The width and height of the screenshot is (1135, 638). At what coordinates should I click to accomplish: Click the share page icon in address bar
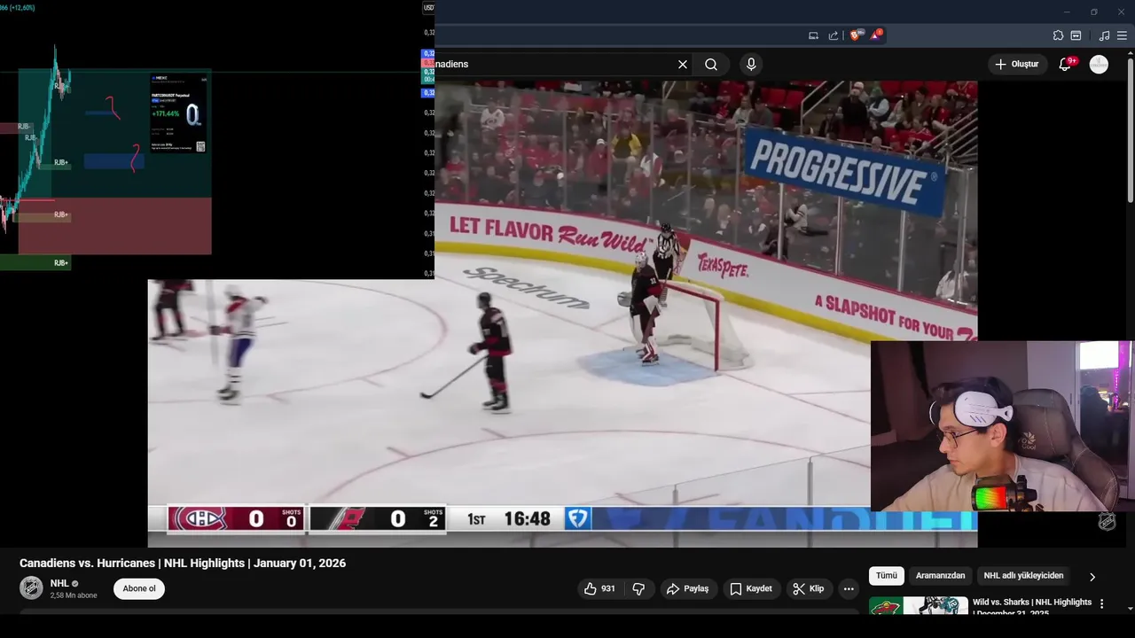pyautogui.click(x=834, y=35)
